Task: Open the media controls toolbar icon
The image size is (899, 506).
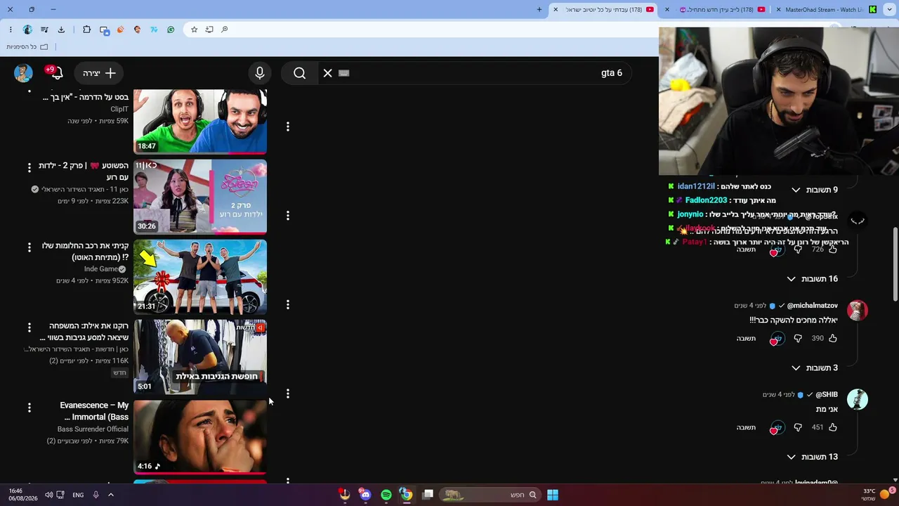Action: (44, 30)
